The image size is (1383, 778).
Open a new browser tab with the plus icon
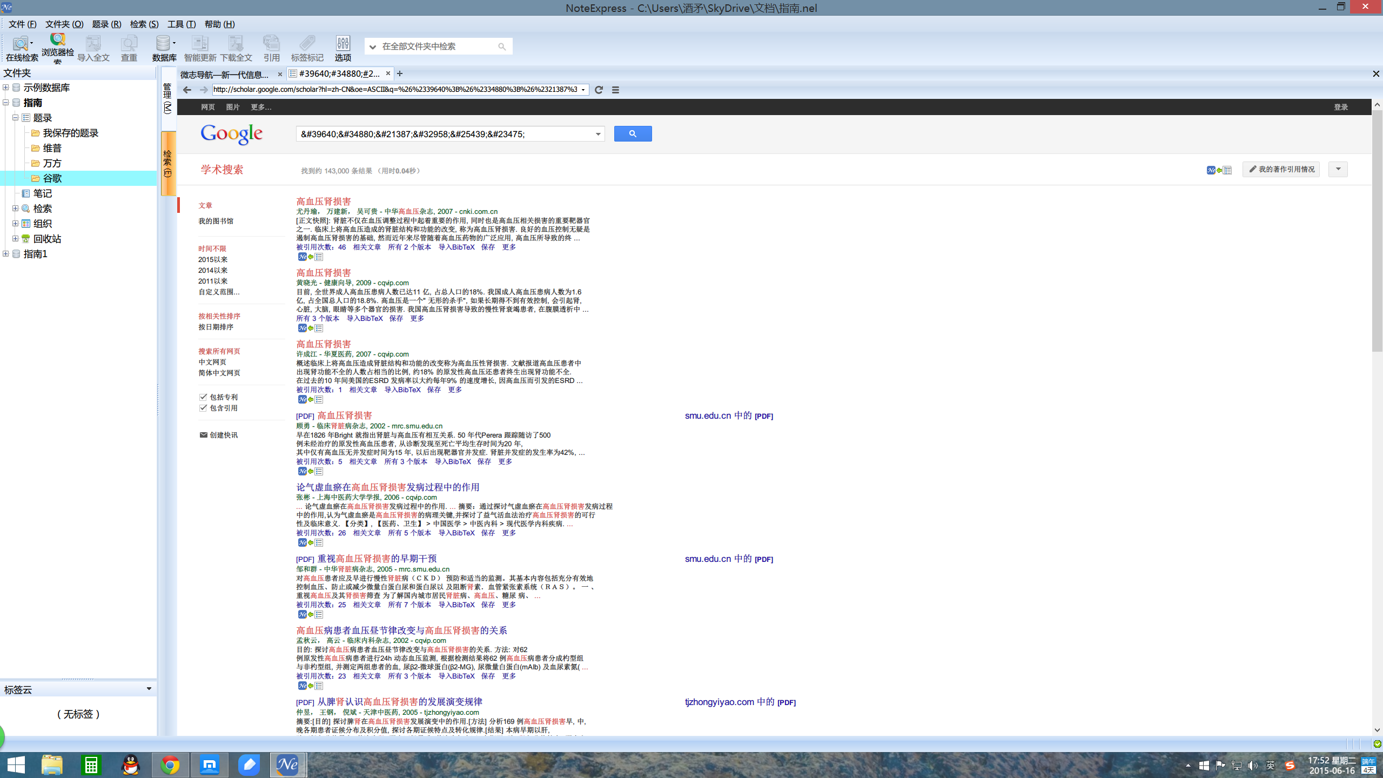pyautogui.click(x=400, y=73)
